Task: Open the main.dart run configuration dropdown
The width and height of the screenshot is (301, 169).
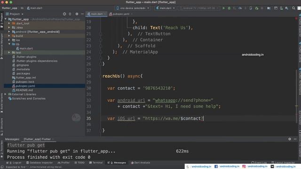Action: [165, 8]
